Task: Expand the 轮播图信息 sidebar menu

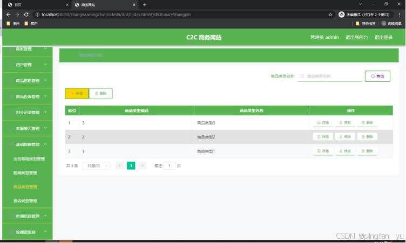Action: point(28,232)
